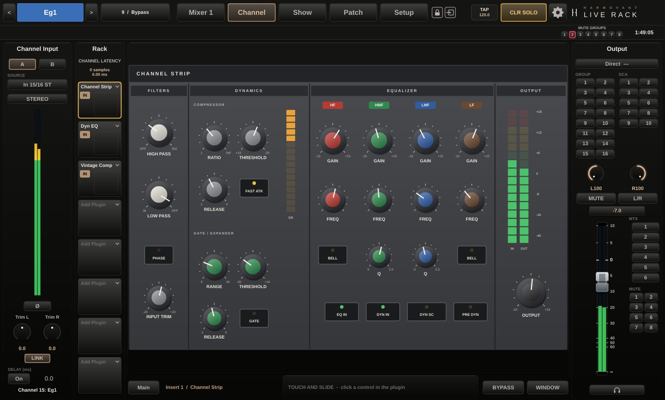Click the large Output knob
665x400 pixels.
(531, 293)
